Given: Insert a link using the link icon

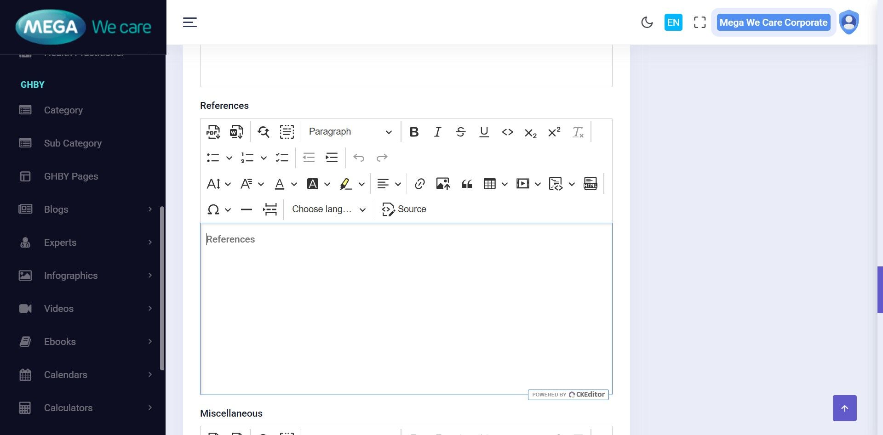Looking at the screenshot, I should point(419,184).
